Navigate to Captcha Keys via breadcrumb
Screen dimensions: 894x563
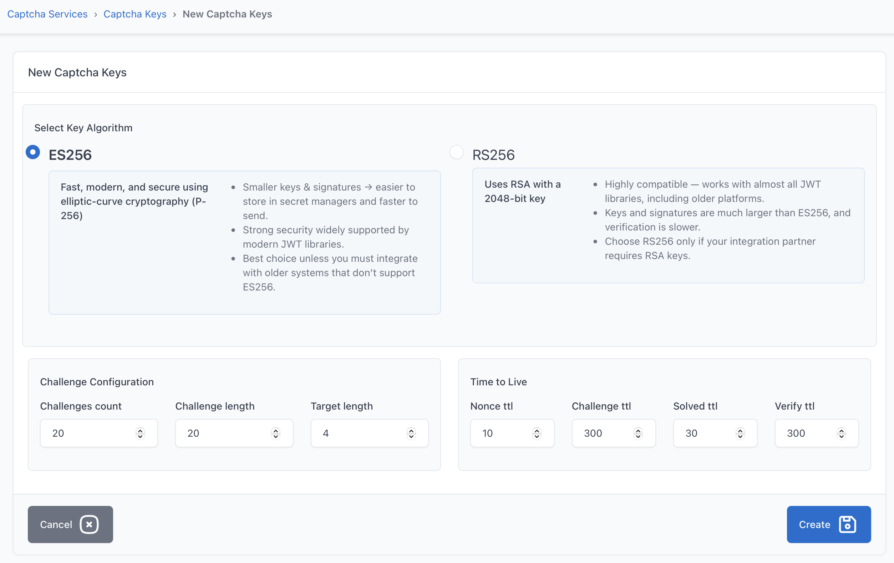coord(135,14)
